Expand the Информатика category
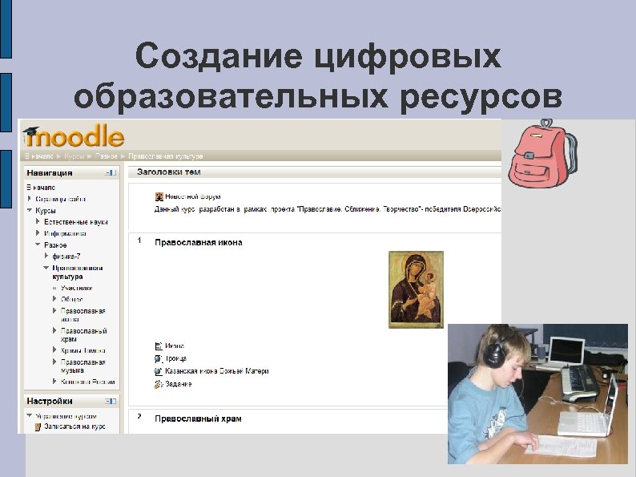The image size is (636, 477). click(x=38, y=233)
